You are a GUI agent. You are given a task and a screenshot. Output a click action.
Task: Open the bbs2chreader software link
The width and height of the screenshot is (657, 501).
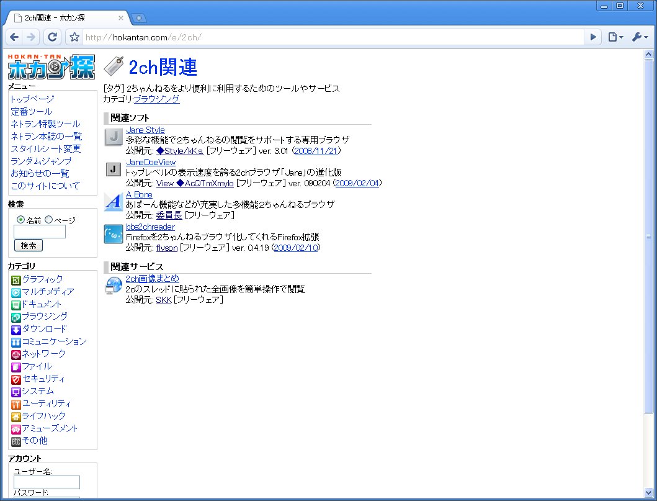(x=150, y=227)
